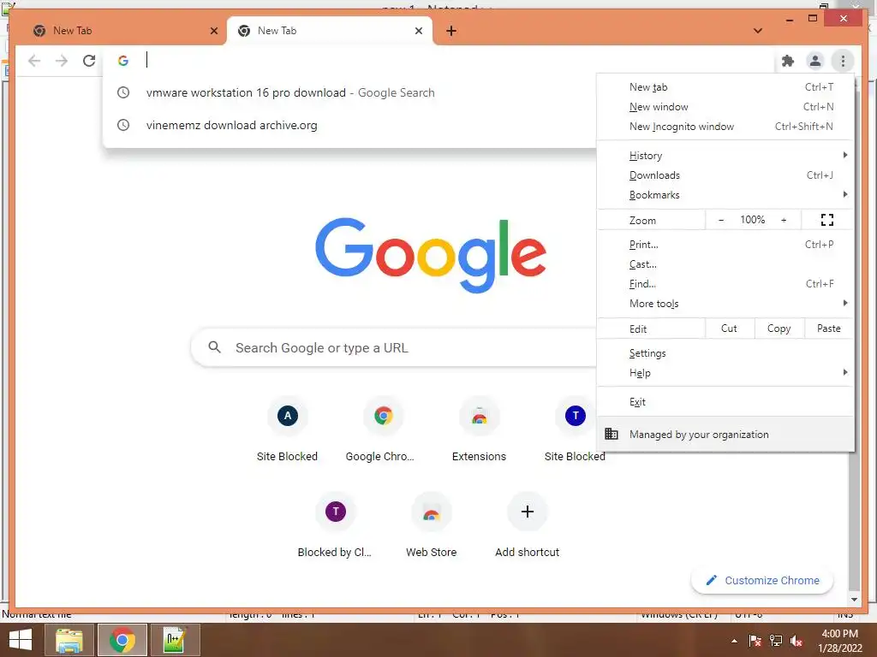Switch to Notepad++ on the taskbar
Viewport: 877px width, 657px height.
[x=175, y=640]
